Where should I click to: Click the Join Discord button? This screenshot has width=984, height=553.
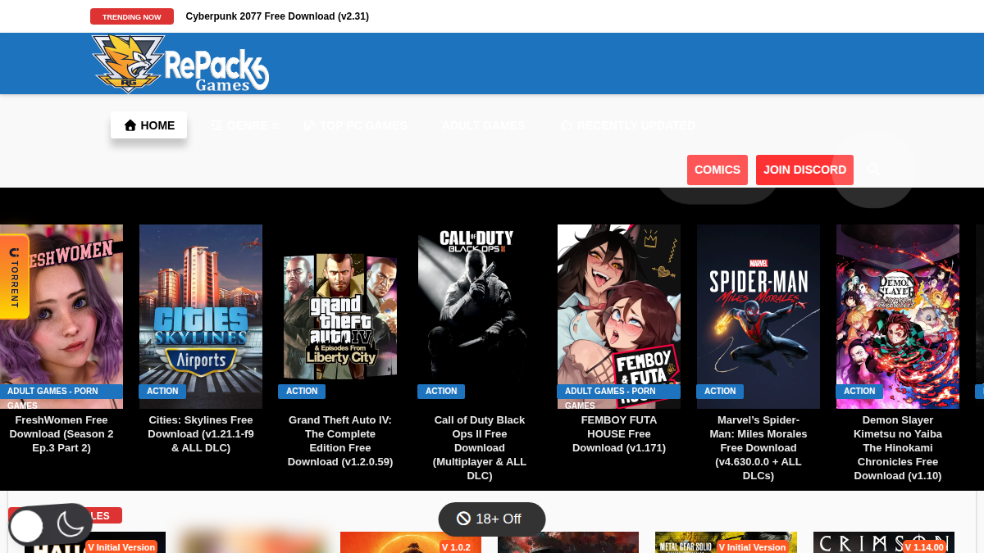pyautogui.click(x=804, y=170)
